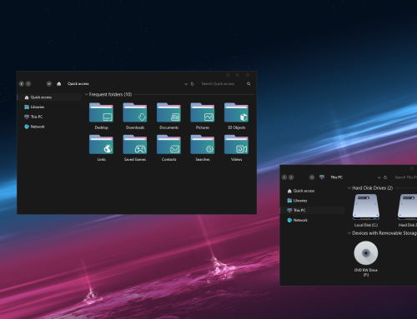The width and height of the screenshot is (417, 319).
Task: Open recent locations dropdown in Quick access window
Action: pos(49,83)
